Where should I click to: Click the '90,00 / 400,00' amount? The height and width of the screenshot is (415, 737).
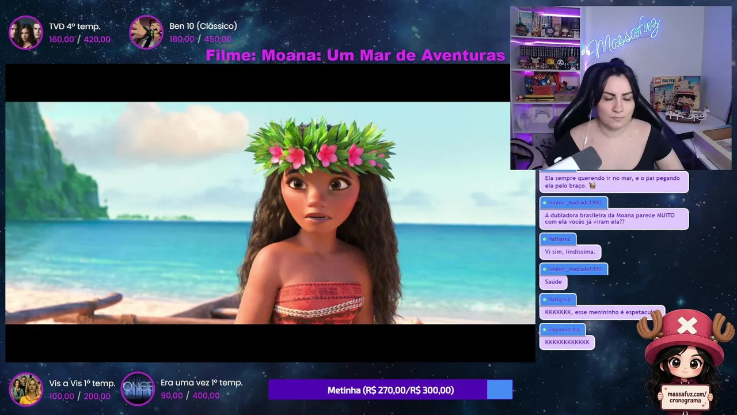coord(190,395)
